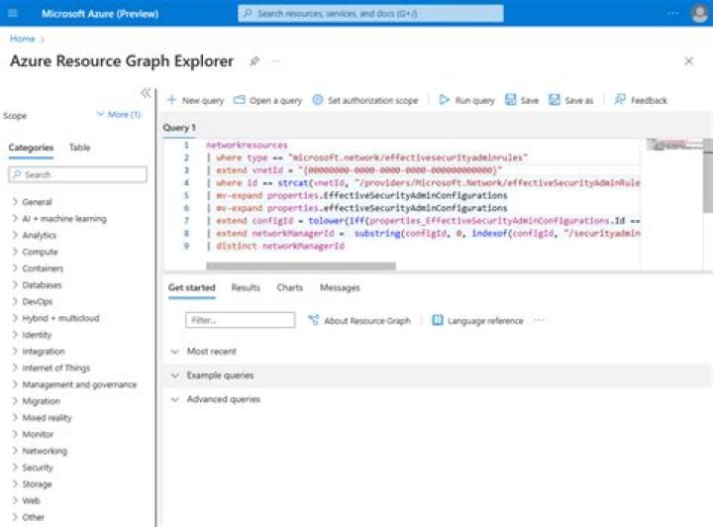This screenshot has width=713, height=527.
Task: Expand the General category
Action: click(x=15, y=202)
